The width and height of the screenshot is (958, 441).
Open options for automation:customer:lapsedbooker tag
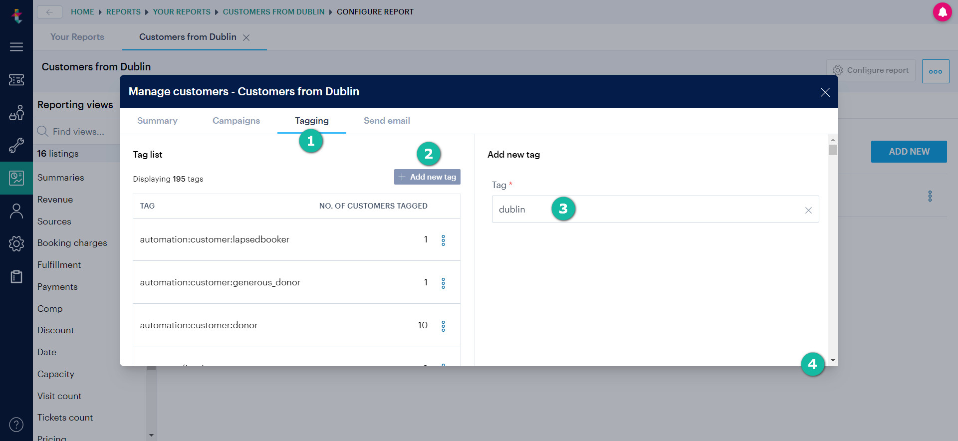[x=443, y=240]
